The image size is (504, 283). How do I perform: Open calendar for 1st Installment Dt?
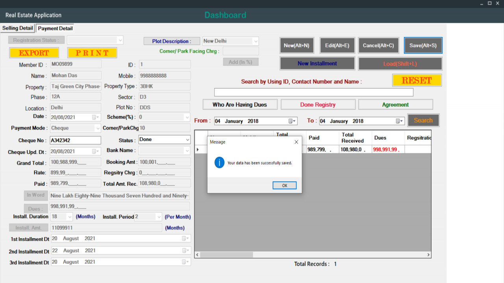pos(185,239)
